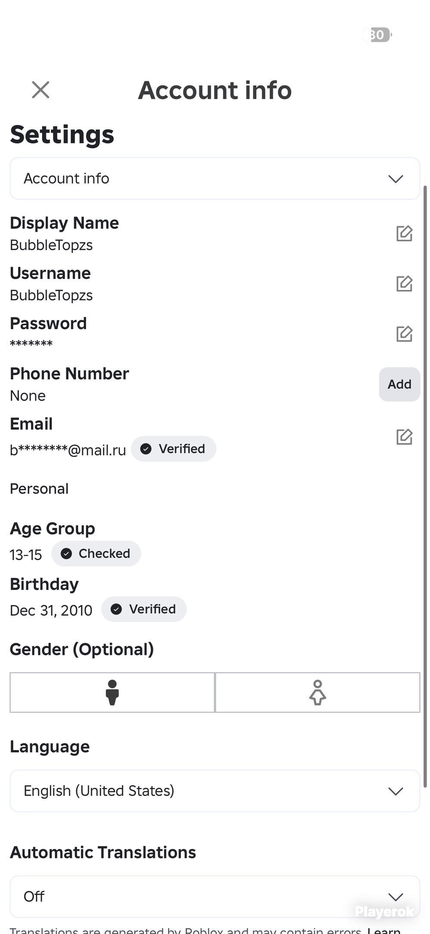The height and width of the screenshot is (934, 430).
Task: Click the masked email address text
Action: point(68,450)
